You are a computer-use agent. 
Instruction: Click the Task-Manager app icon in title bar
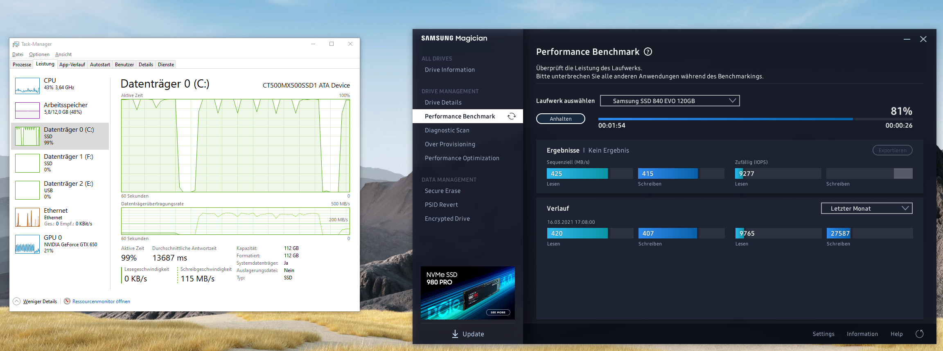pos(16,44)
